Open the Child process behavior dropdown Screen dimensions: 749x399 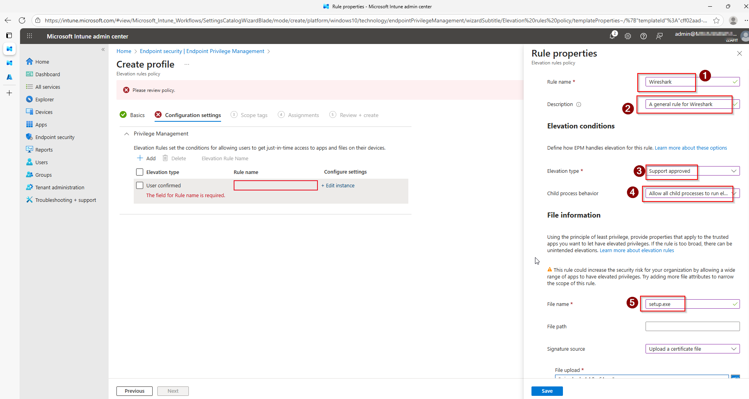pos(692,193)
